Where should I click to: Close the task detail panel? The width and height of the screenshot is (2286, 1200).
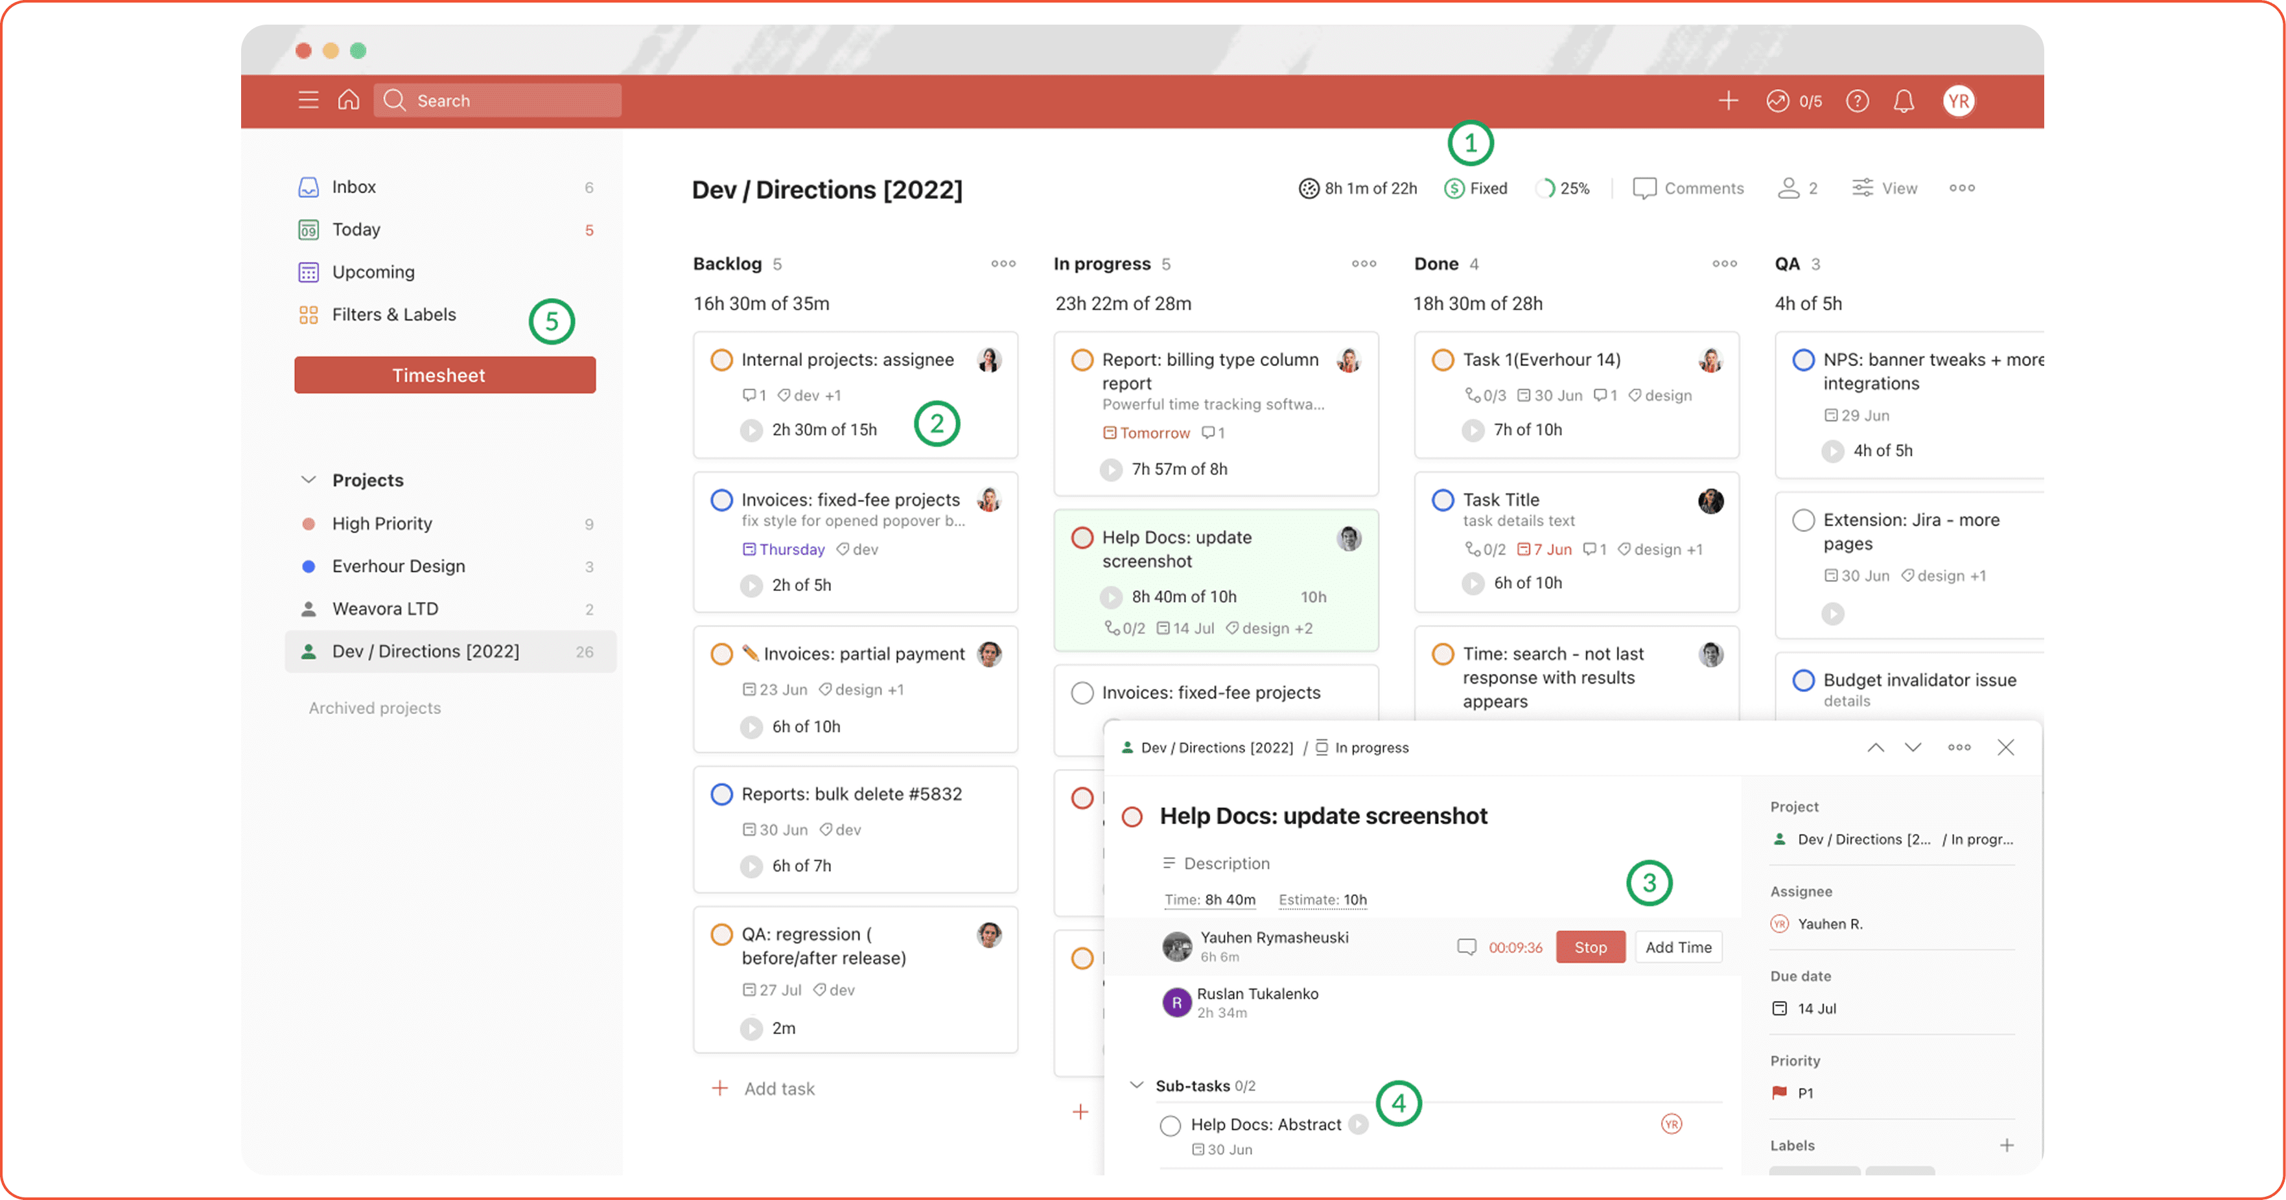tap(2005, 747)
